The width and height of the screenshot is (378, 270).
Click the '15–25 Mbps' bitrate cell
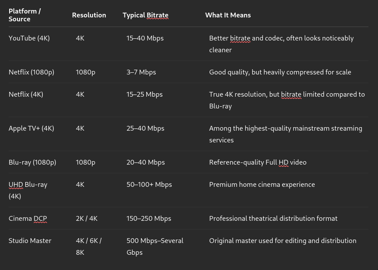coord(144,94)
